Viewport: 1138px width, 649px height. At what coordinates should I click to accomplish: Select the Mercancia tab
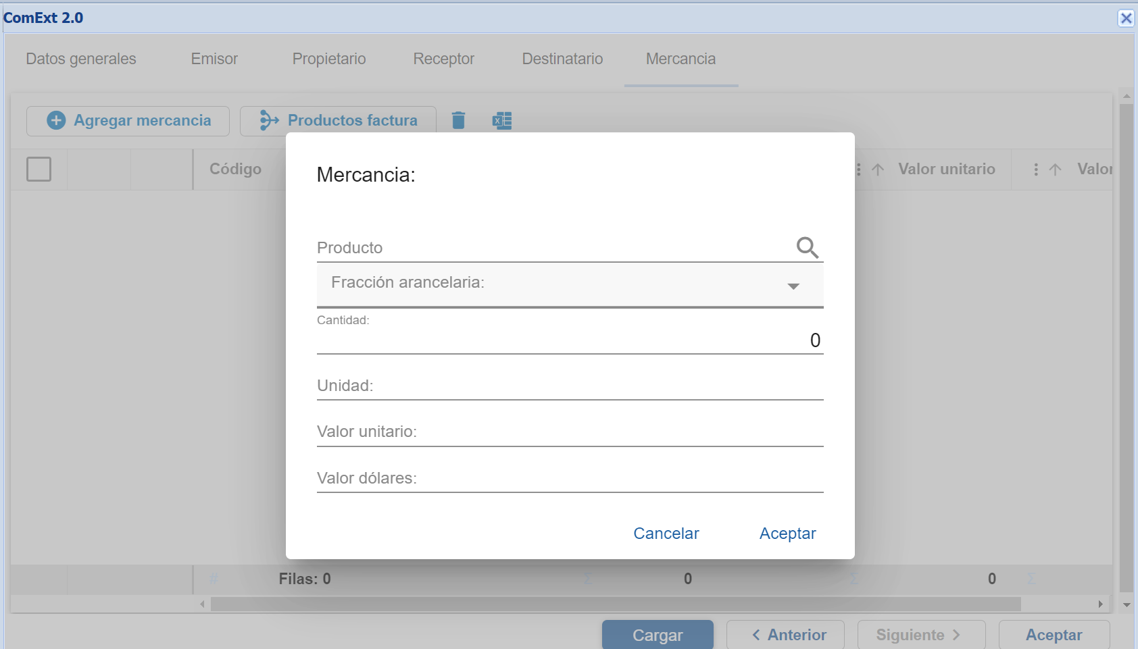(681, 59)
